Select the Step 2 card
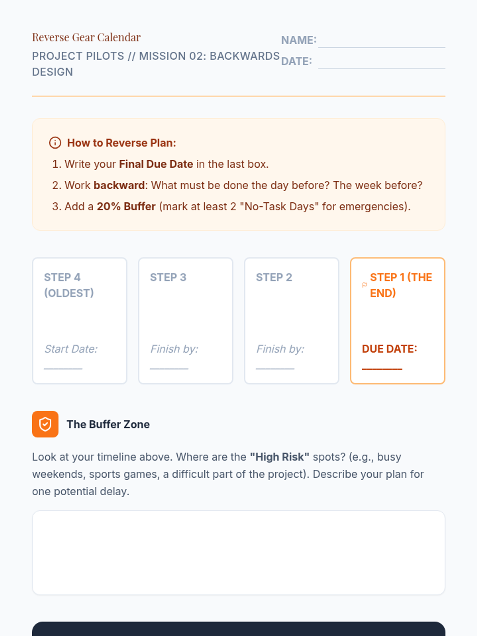The height and width of the screenshot is (636, 477). pyautogui.click(x=291, y=320)
